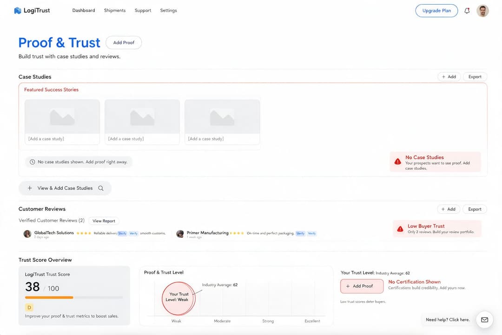Click the search icon beside View & Add Case Studies
This screenshot has width=502, height=335.
[x=101, y=188]
